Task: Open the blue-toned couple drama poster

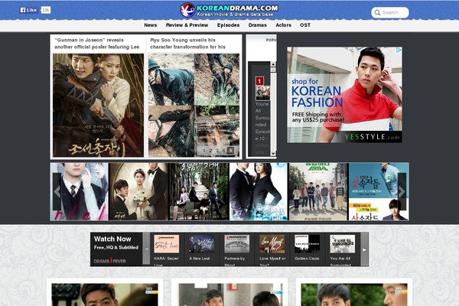Action: [259, 191]
